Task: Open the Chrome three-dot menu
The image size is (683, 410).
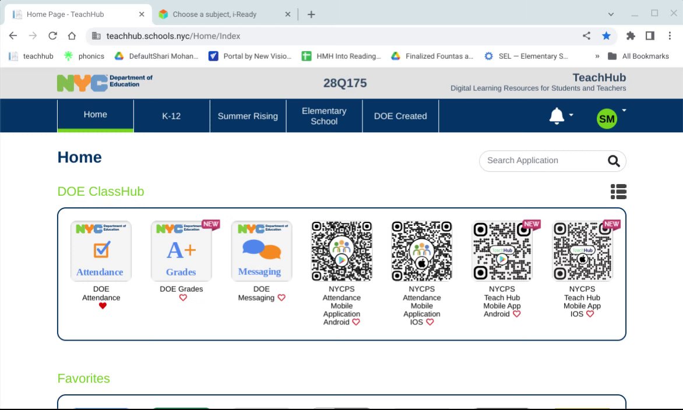Action: tap(670, 36)
